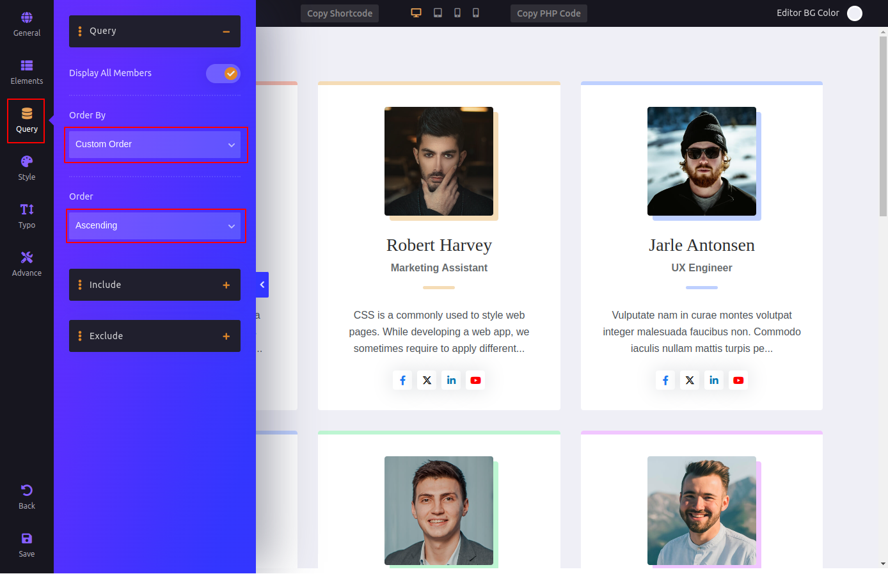Screen dimensions: 888x574
Task: Click Copy PHP Code button
Action: pos(548,13)
